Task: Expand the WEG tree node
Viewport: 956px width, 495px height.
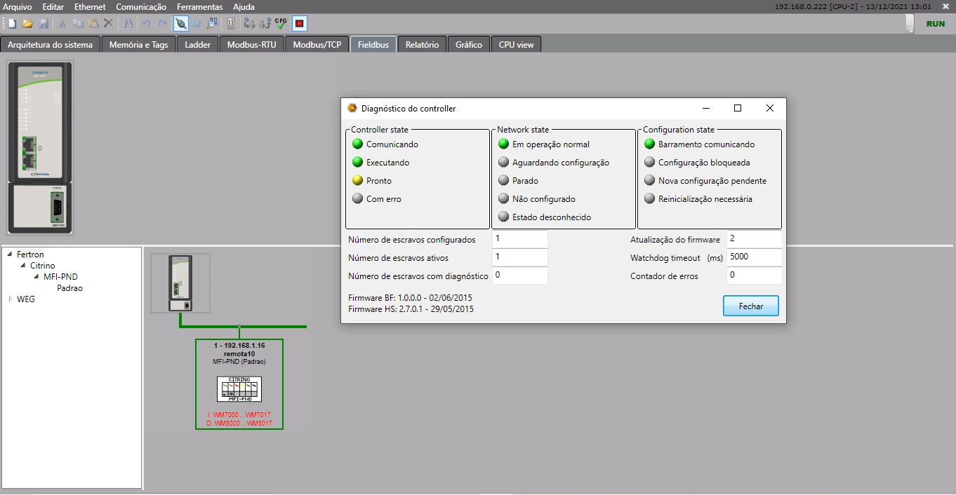Action: click(11, 299)
